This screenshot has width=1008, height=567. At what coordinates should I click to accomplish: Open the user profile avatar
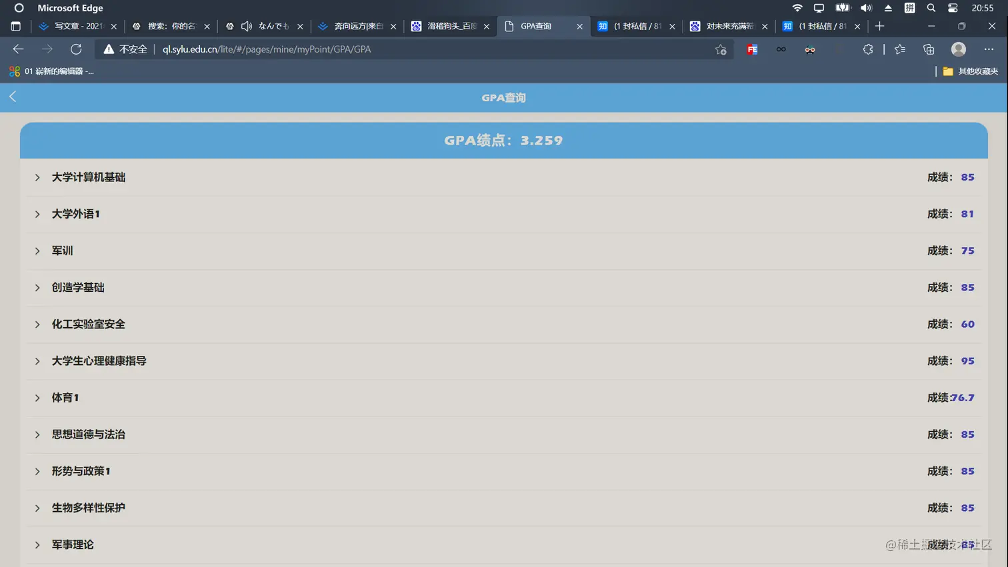pos(959,49)
